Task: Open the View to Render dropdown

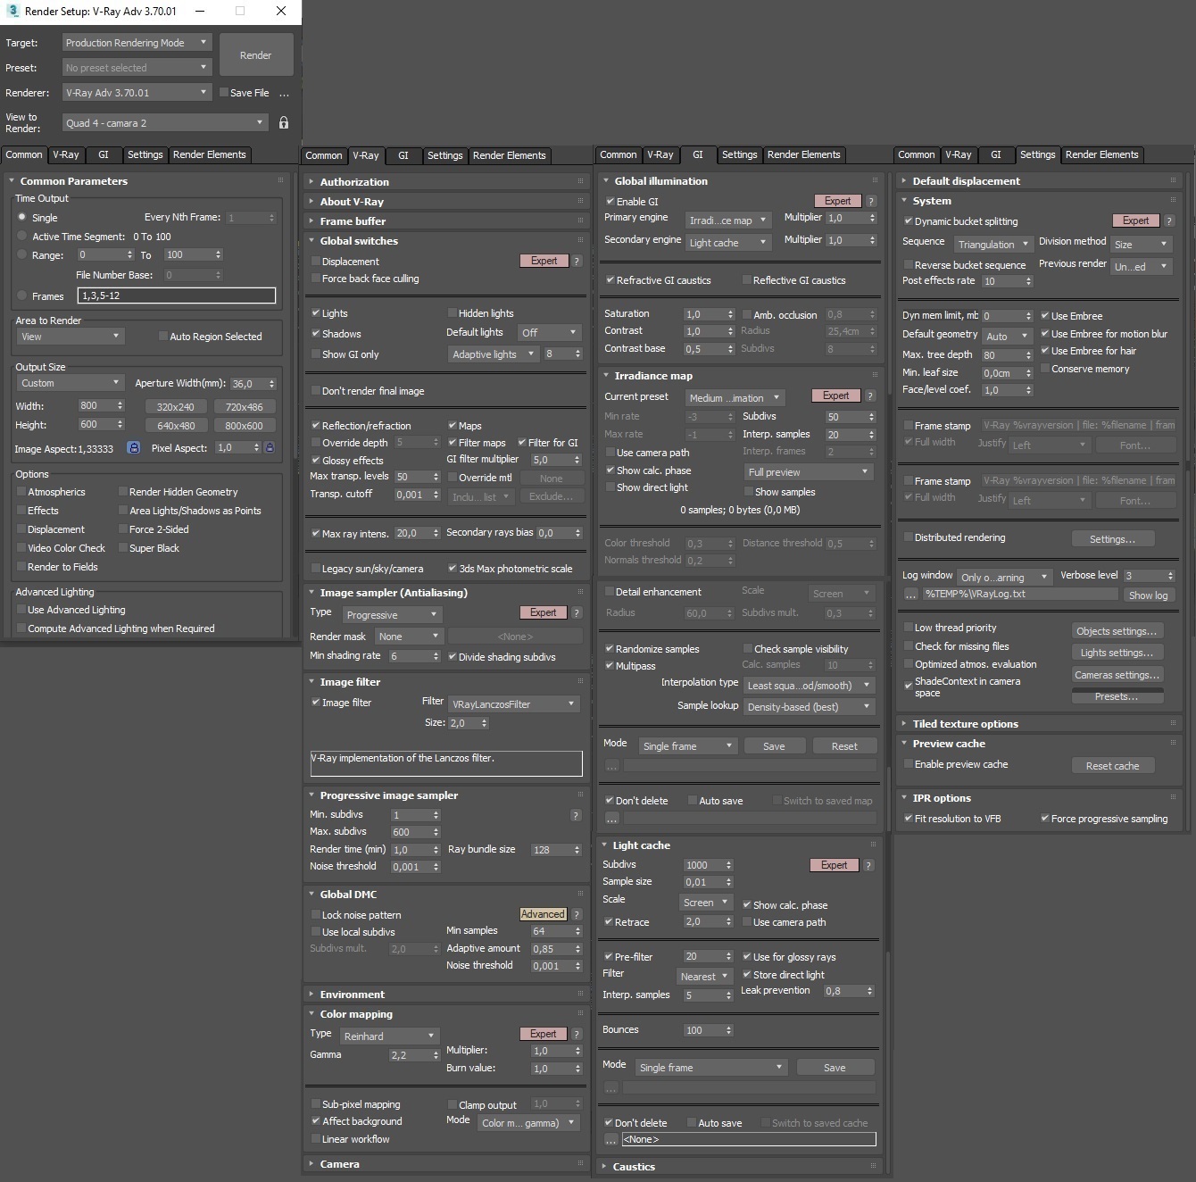Action: click(x=165, y=122)
